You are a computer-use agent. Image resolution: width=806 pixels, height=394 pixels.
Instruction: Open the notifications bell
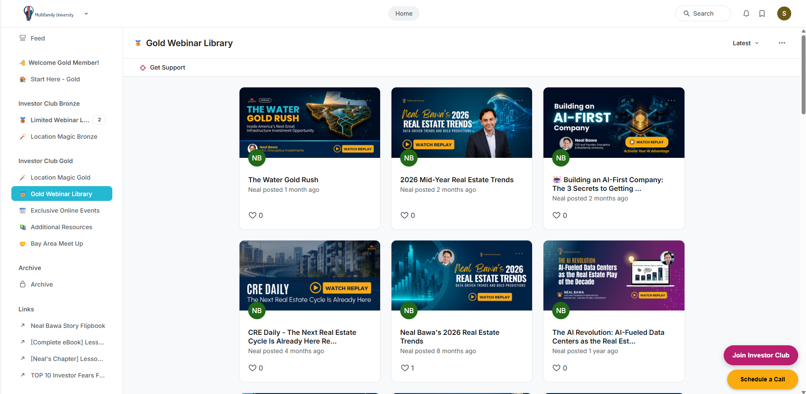click(746, 13)
